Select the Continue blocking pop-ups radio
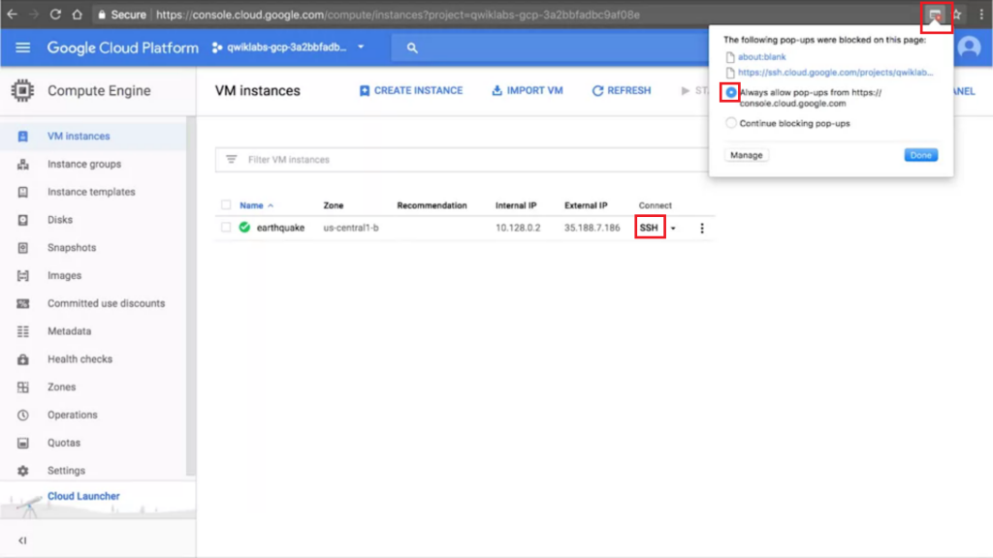Viewport: 993px width, 558px height. [x=731, y=123]
